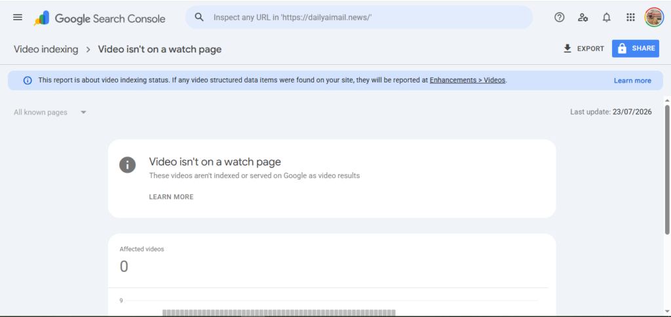Click the Last update date text

[x=611, y=112]
